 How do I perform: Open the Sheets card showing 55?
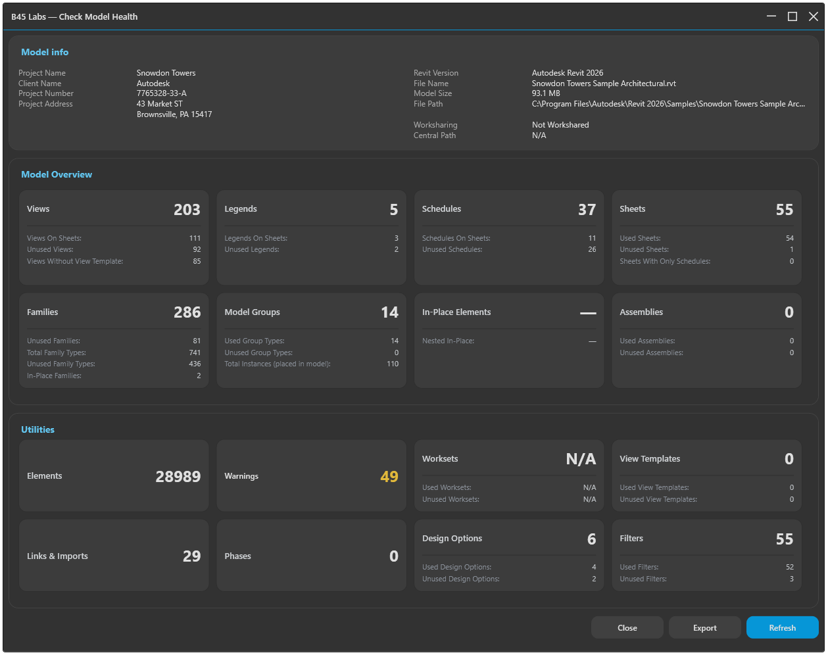(x=706, y=237)
